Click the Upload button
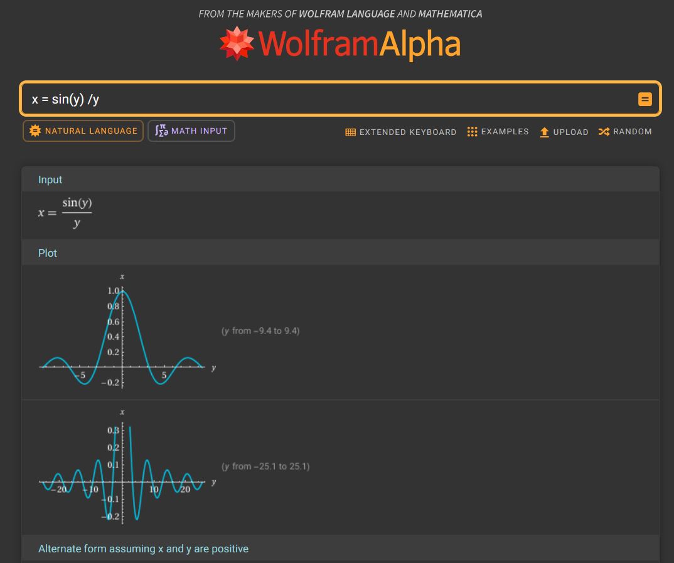The width and height of the screenshot is (674, 563). tap(564, 132)
